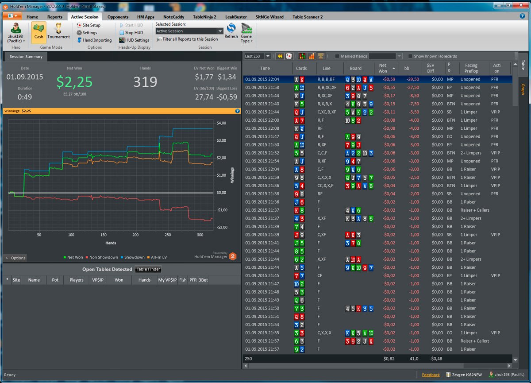Viewport: 531px width, 383px height.
Task: Toggle Show Known Holecards checkbox
Action: 411,56
